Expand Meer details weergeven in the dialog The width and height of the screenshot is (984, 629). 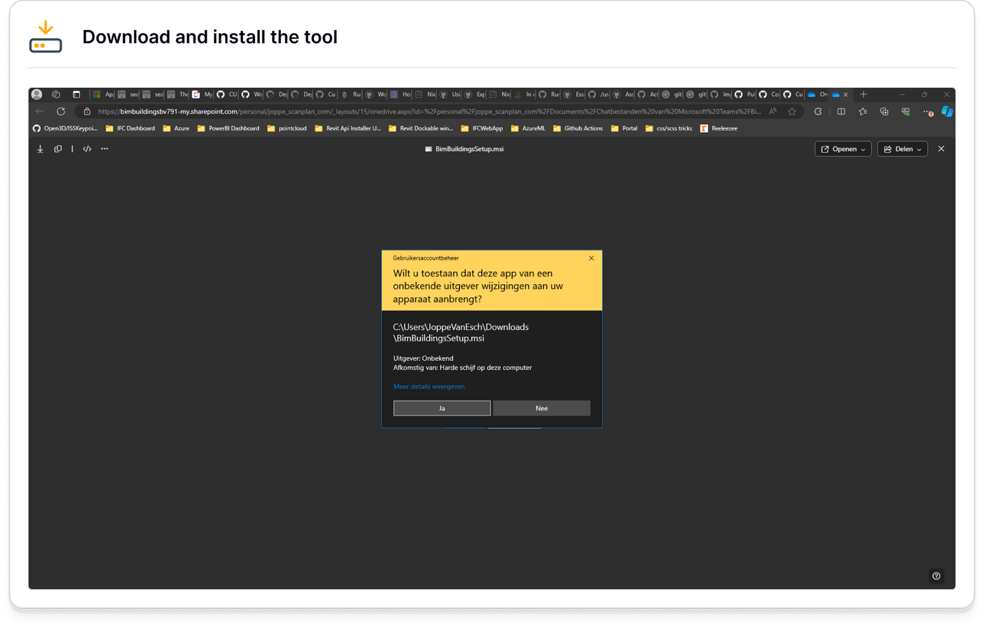coord(429,386)
